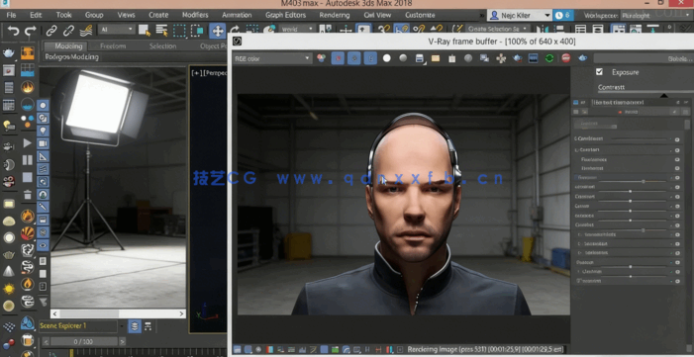
Task: Open the RGB color channel dropdown
Action: click(x=272, y=58)
